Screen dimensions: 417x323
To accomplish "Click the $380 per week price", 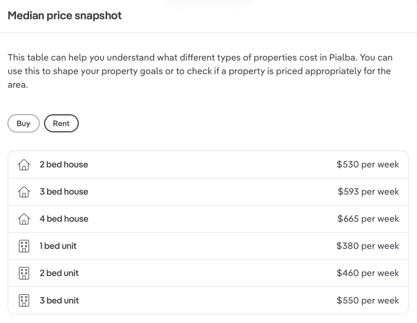I will tap(368, 246).
